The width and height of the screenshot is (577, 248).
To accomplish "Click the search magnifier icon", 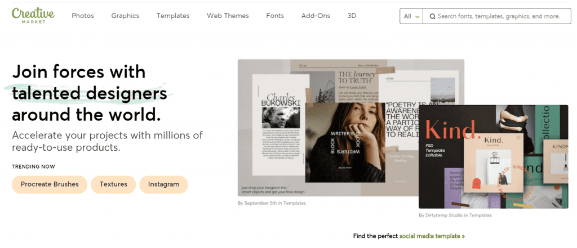I will pos(432,16).
